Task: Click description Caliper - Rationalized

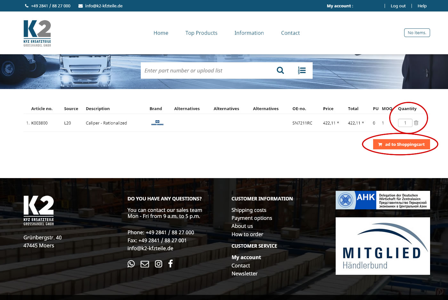Action: [106, 123]
